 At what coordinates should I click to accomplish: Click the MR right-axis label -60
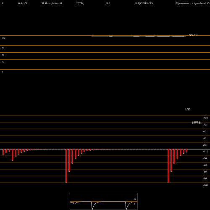coord(205,172)
